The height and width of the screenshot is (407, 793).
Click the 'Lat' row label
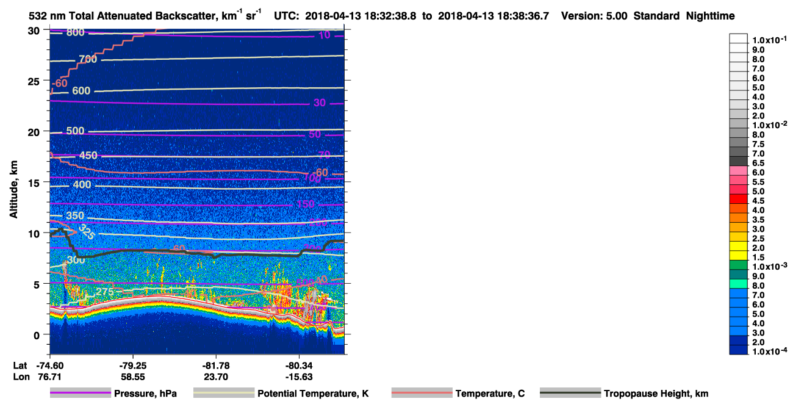[x=20, y=365]
